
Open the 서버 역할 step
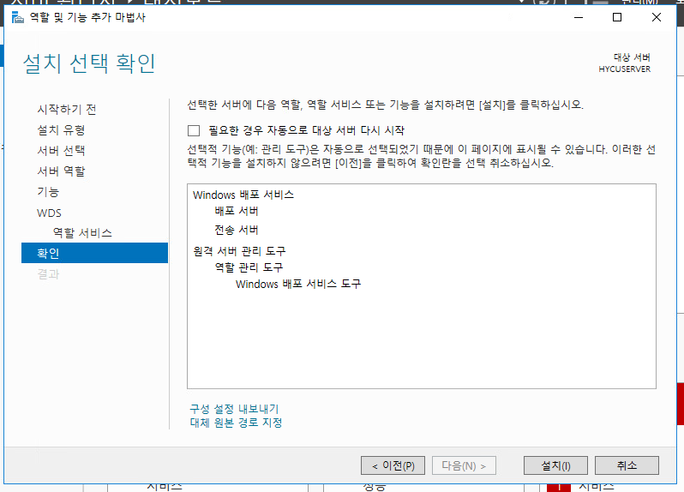click(61, 171)
